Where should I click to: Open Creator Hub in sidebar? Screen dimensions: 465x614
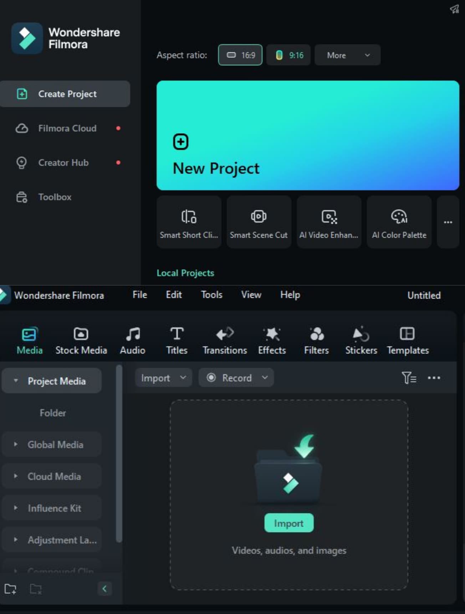(65, 162)
